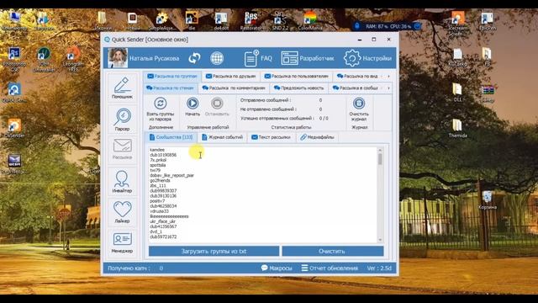This screenshot has width=538, height=303.
Task: Click the Очистить list button
Action: pyautogui.click(x=333, y=251)
